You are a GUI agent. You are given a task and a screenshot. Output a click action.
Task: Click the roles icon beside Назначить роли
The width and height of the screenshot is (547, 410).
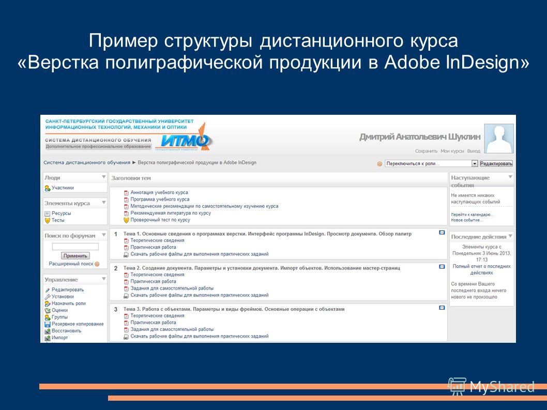[48, 303]
